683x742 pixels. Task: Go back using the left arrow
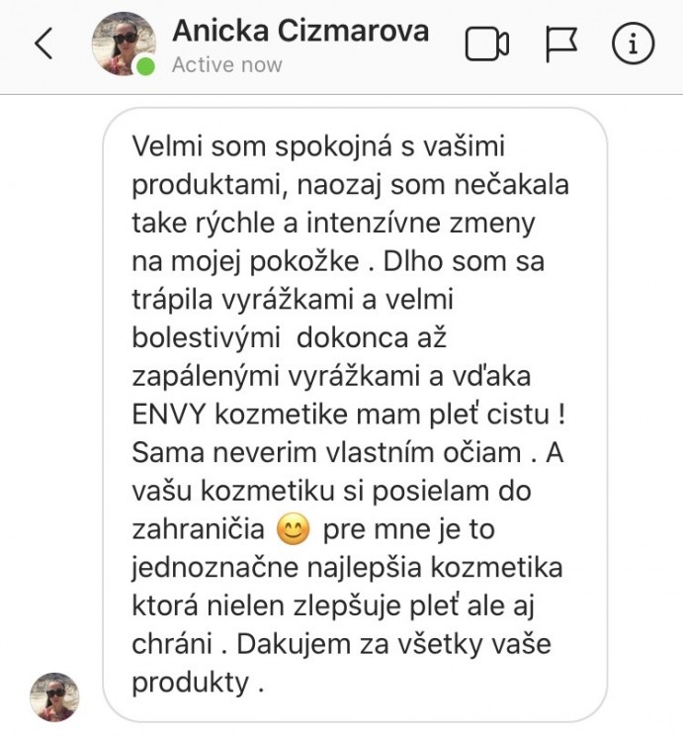(x=43, y=44)
